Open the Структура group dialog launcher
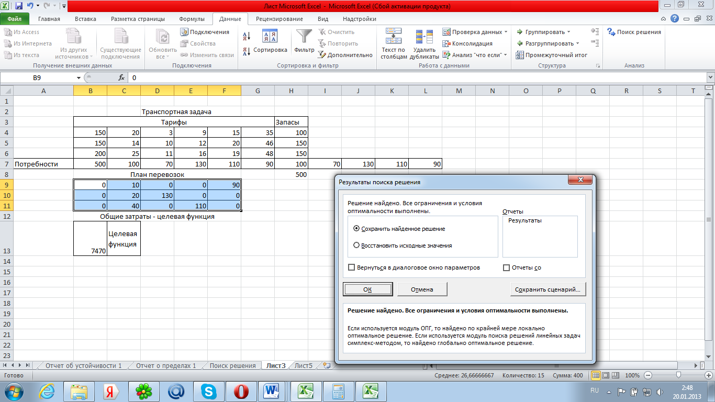The width and height of the screenshot is (715, 402). [x=598, y=66]
